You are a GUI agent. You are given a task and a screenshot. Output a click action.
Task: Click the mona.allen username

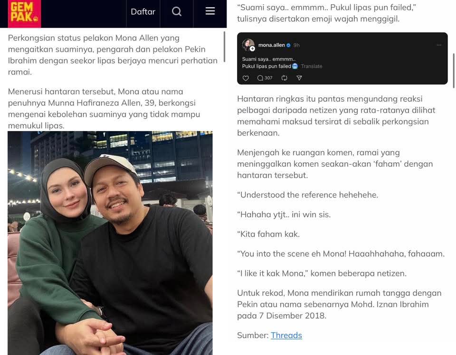(x=271, y=45)
